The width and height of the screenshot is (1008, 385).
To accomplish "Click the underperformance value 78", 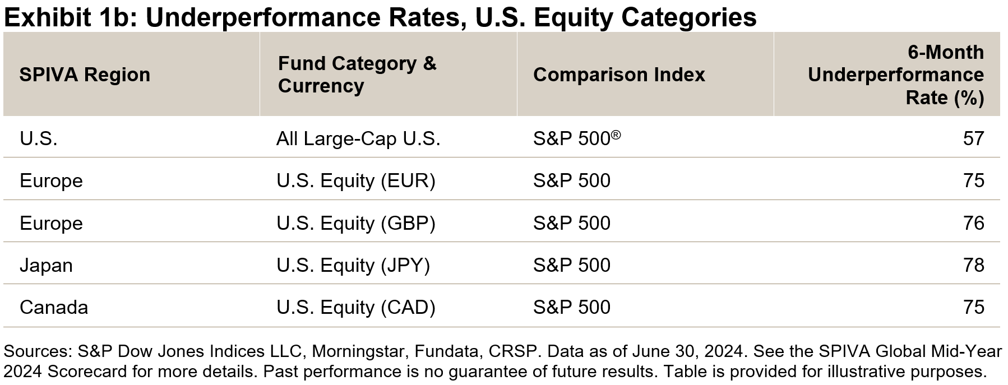I will click(973, 265).
